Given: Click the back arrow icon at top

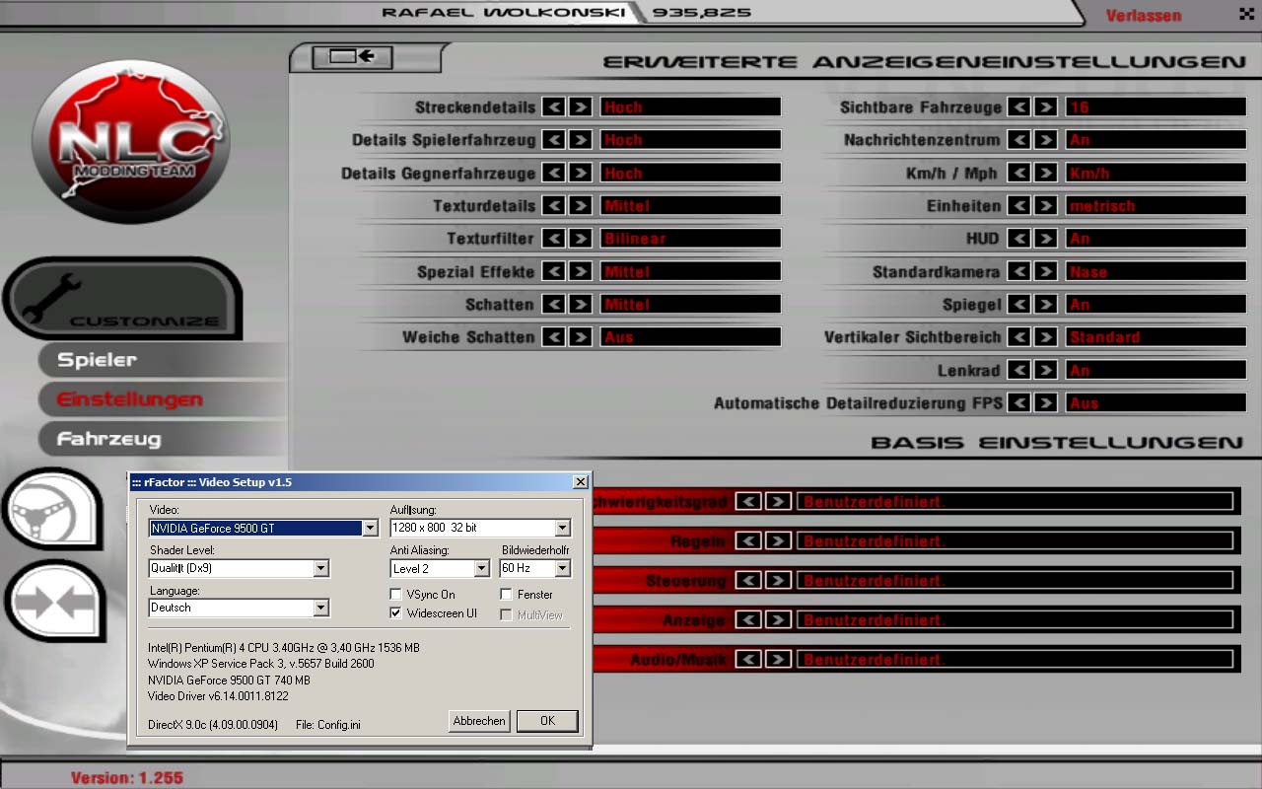Looking at the screenshot, I should point(352,57).
